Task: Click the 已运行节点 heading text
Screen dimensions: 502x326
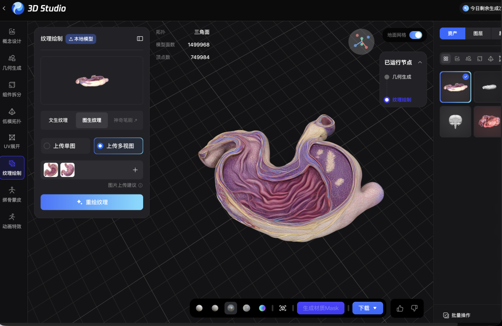Action: click(x=398, y=62)
